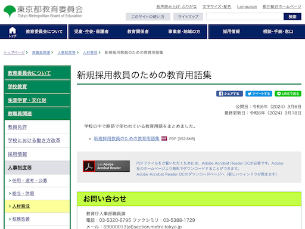Open sidebar 学校における働き方改革 link
Screen dimensions: 305x229
pyautogui.click(x=34, y=141)
